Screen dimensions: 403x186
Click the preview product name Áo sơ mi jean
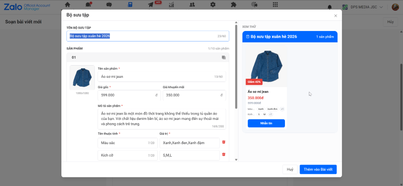[x=258, y=91]
